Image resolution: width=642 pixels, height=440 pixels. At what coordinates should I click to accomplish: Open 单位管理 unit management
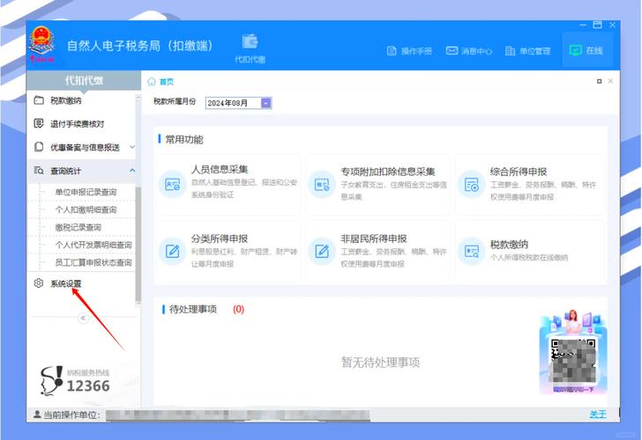click(527, 51)
